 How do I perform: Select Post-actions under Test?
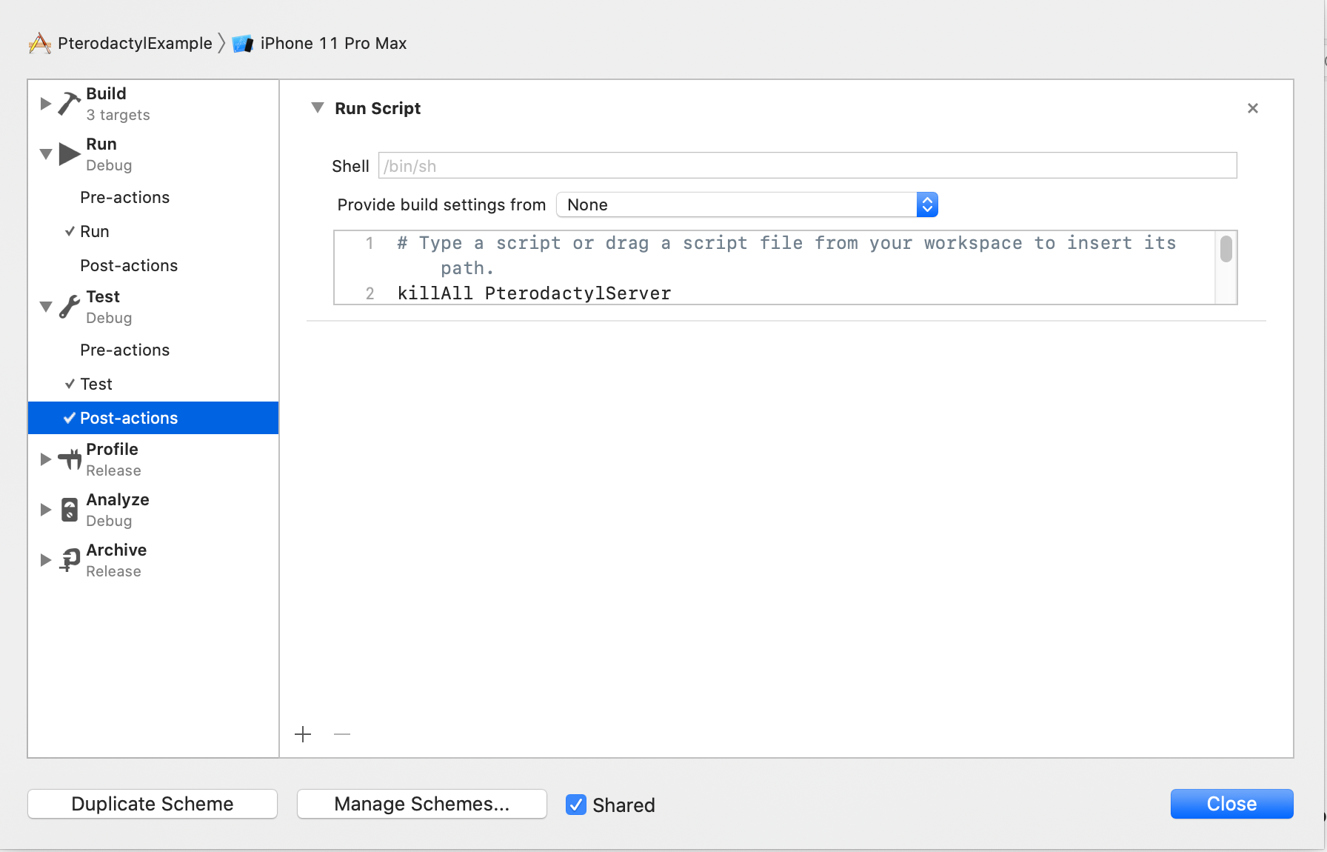pyautogui.click(x=153, y=418)
